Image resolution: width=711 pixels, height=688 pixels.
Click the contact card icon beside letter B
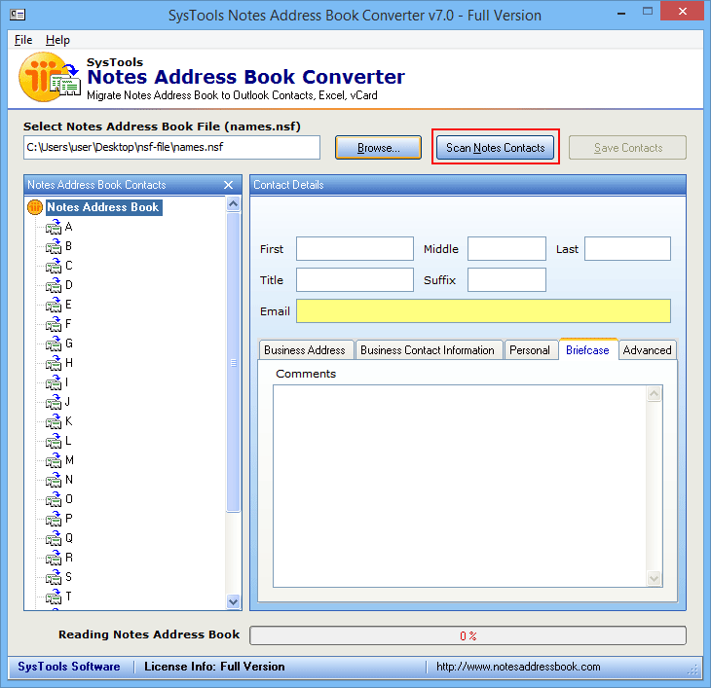tap(54, 246)
